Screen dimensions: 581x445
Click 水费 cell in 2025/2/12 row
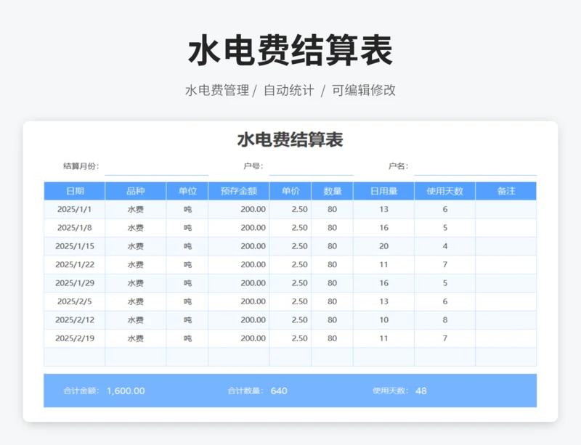point(136,320)
